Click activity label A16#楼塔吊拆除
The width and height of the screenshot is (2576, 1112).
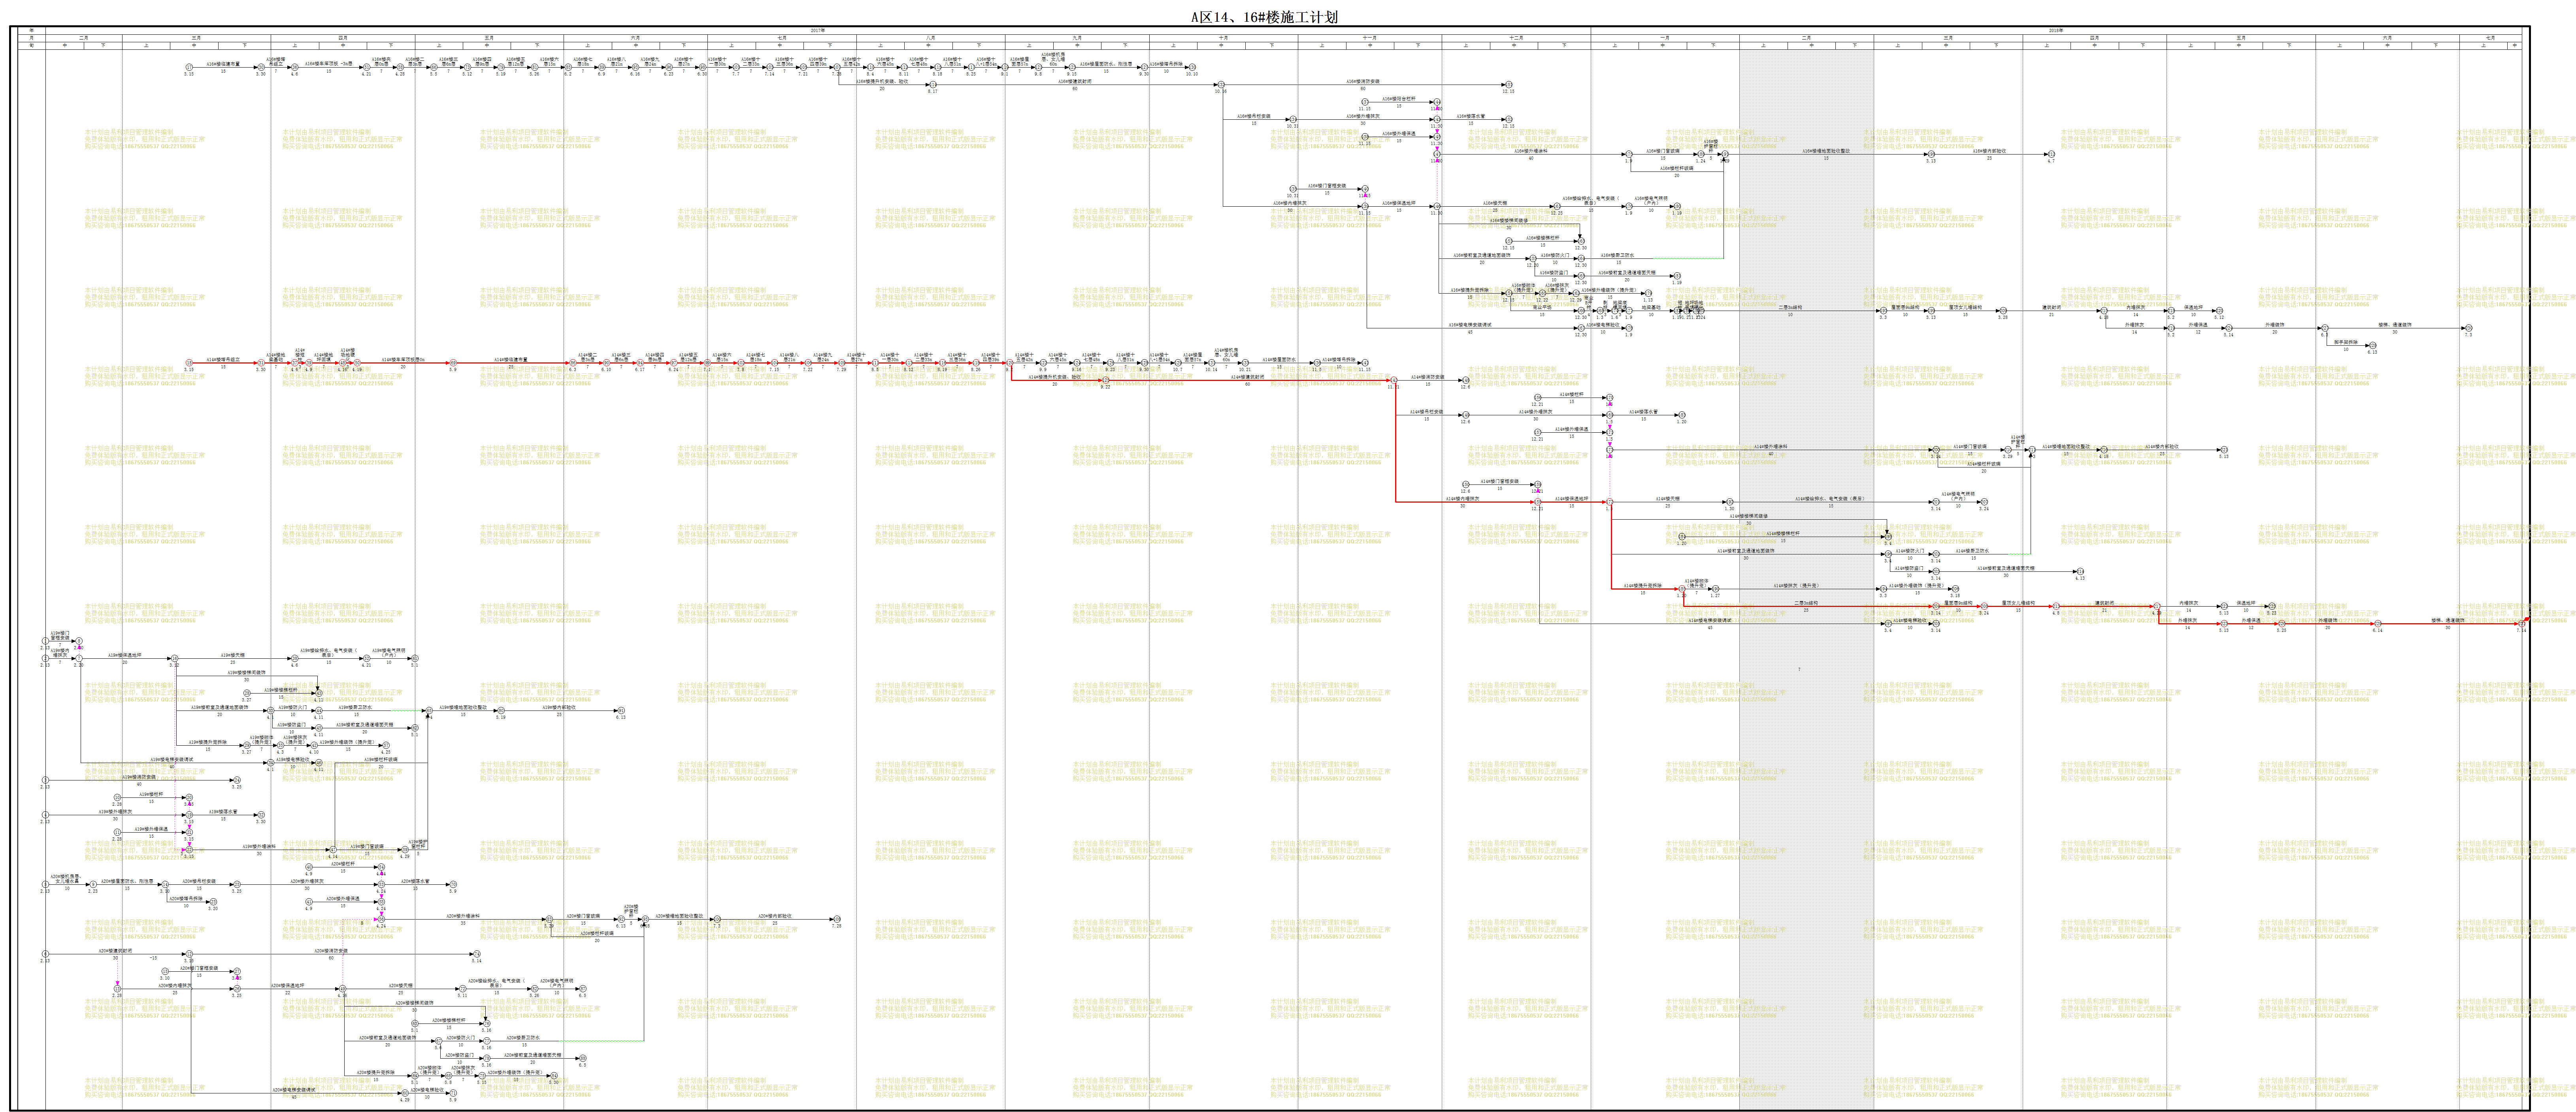click(1165, 64)
